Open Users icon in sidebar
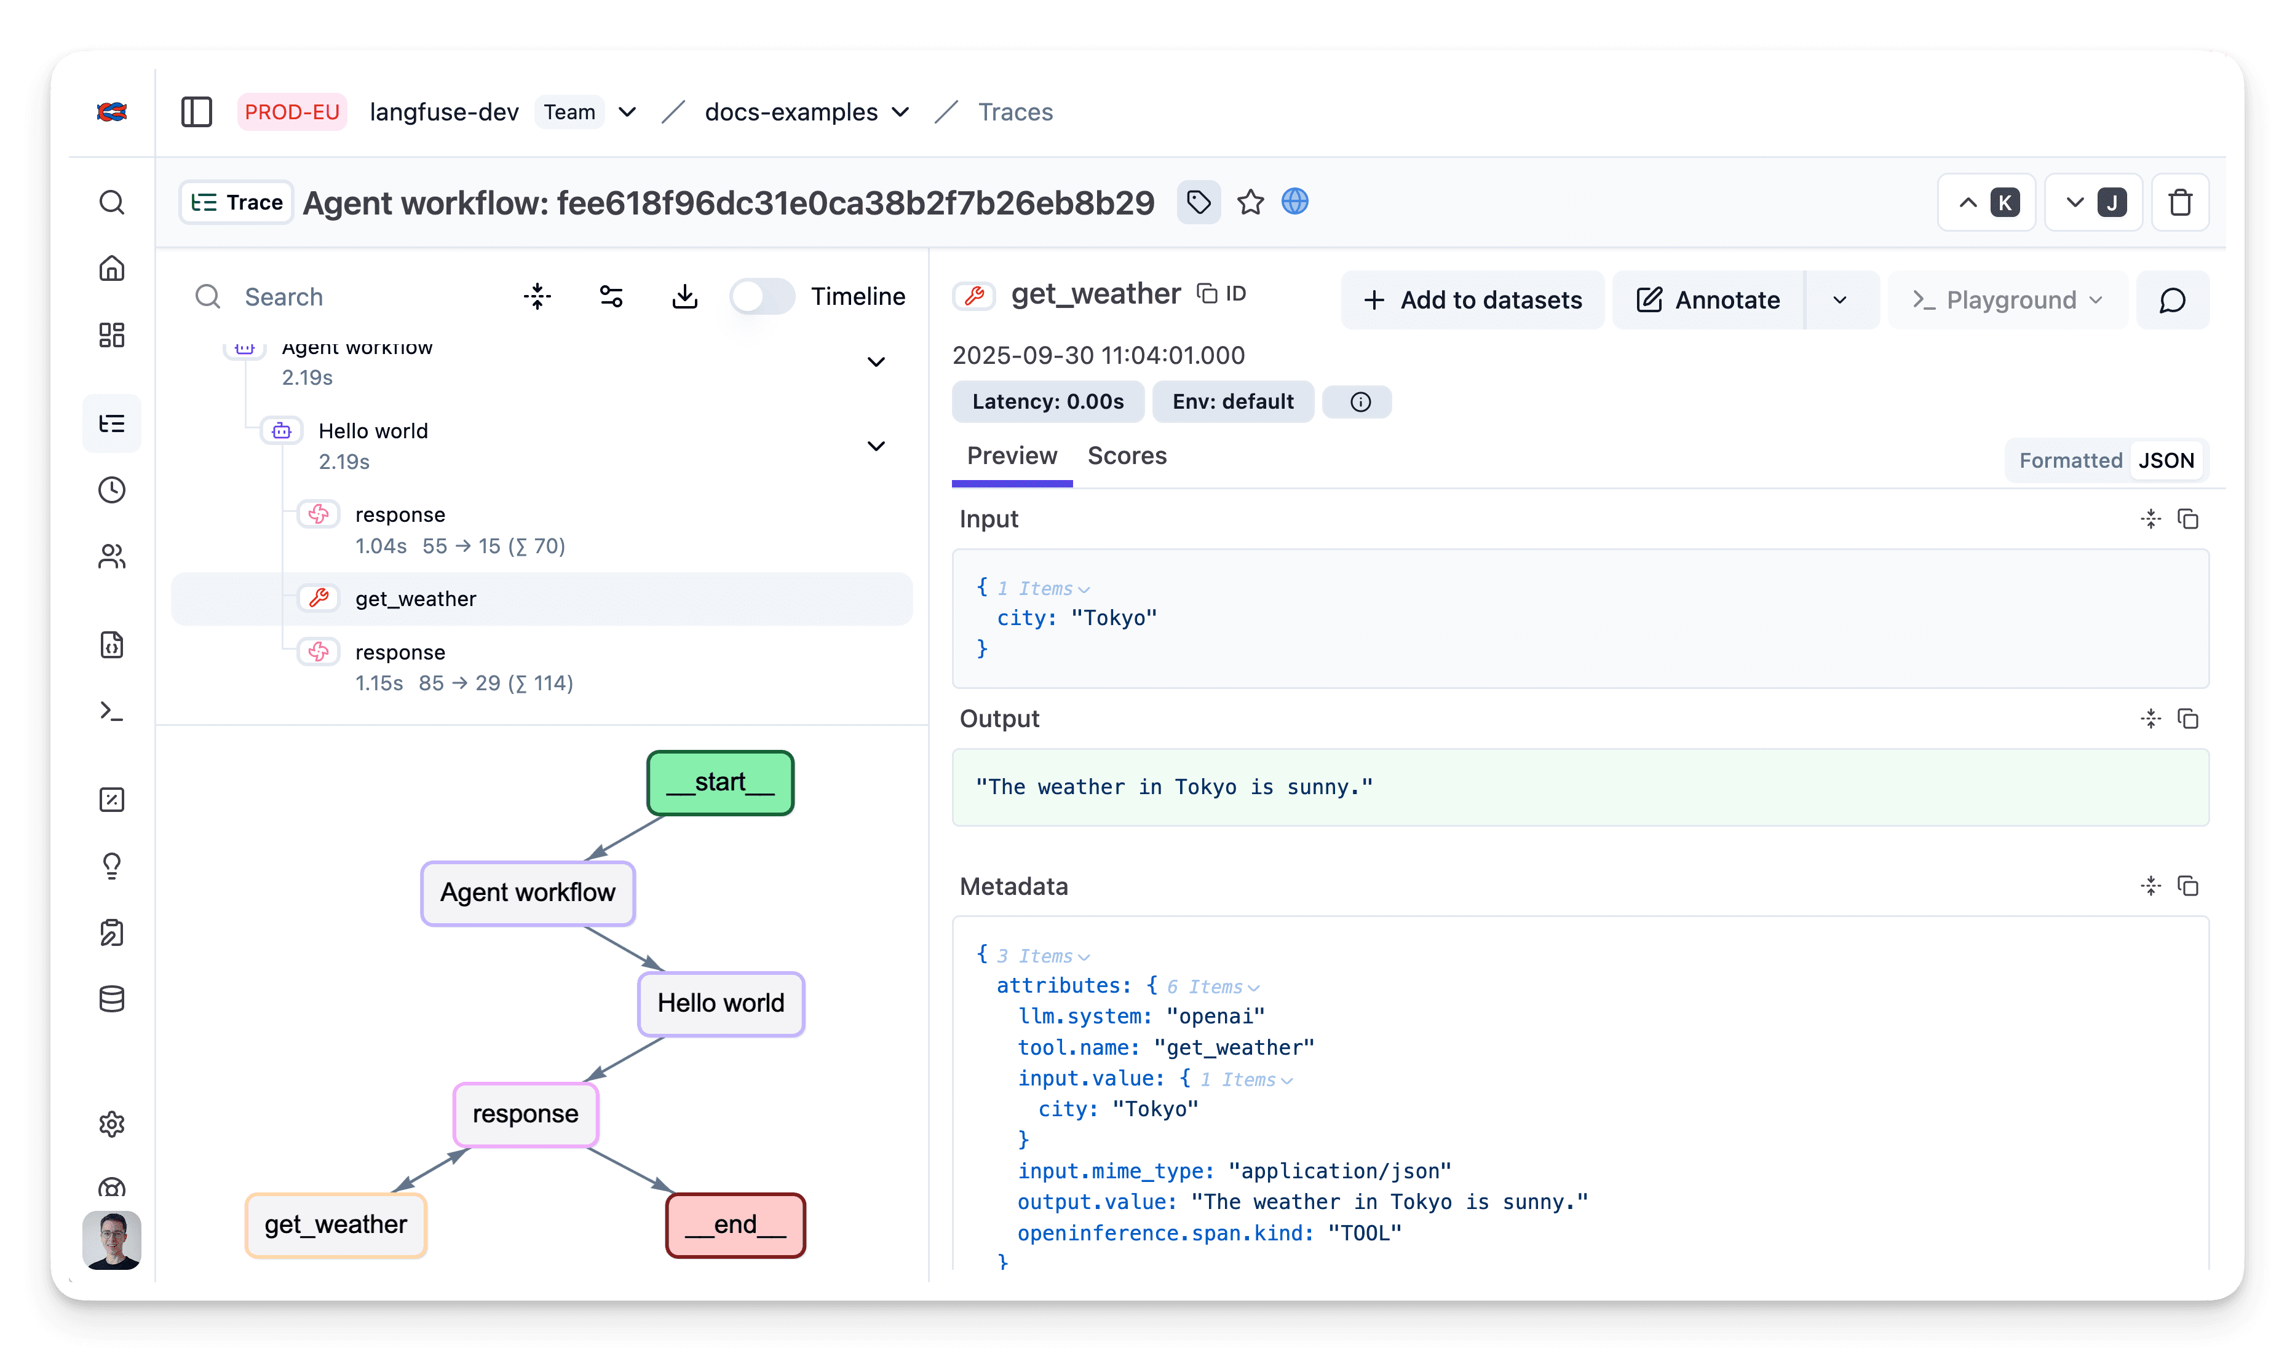2295x1351 pixels. click(112, 556)
